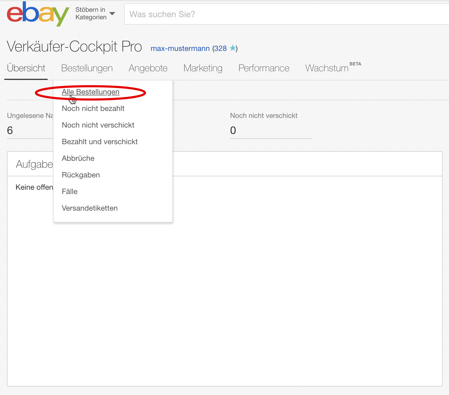Click the eBay logo
Image resolution: width=449 pixels, height=395 pixels.
click(x=37, y=14)
